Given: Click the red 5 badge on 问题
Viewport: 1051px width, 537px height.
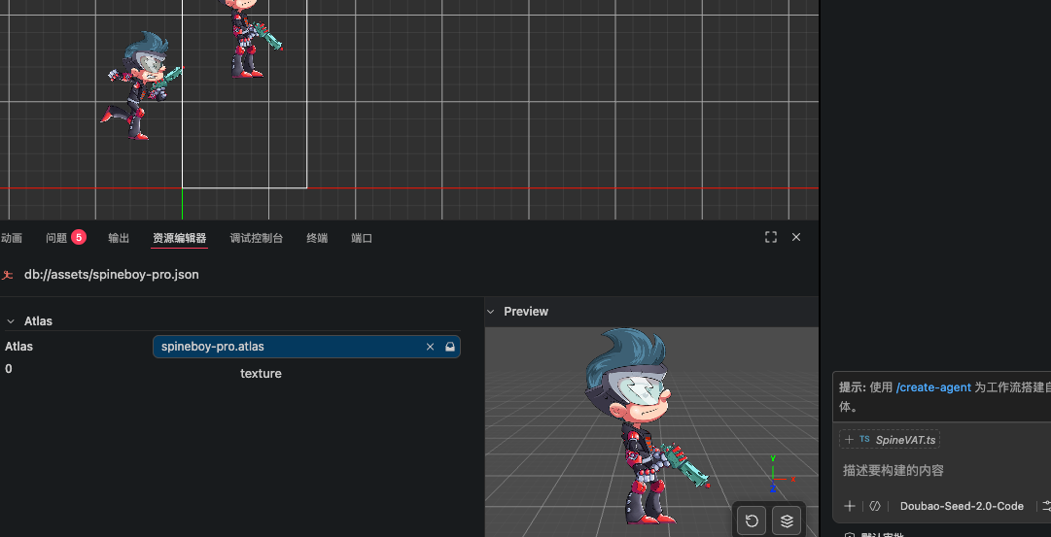Looking at the screenshot, I should [x=79, y=237].
